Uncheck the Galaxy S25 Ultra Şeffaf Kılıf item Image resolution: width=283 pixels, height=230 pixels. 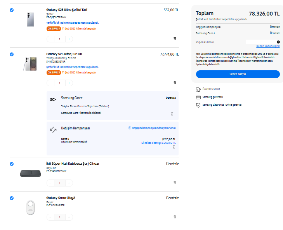click(12, 10)
